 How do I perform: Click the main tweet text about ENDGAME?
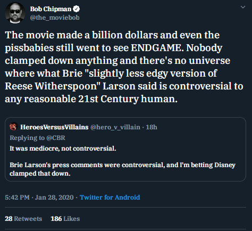point(124,67)
